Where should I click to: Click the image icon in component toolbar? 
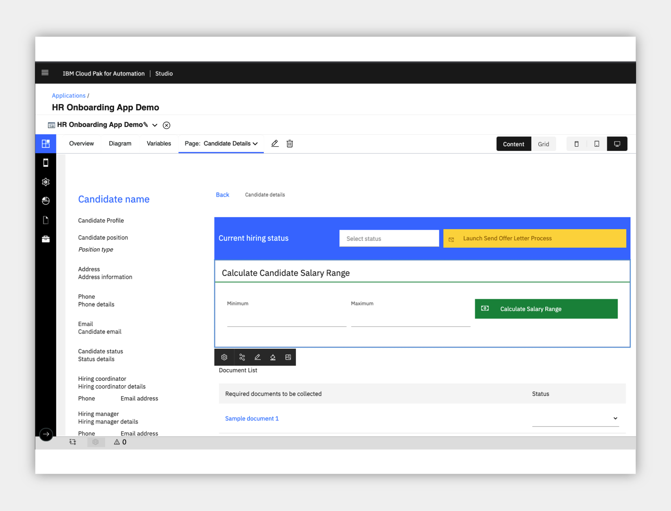click(288, 357)
